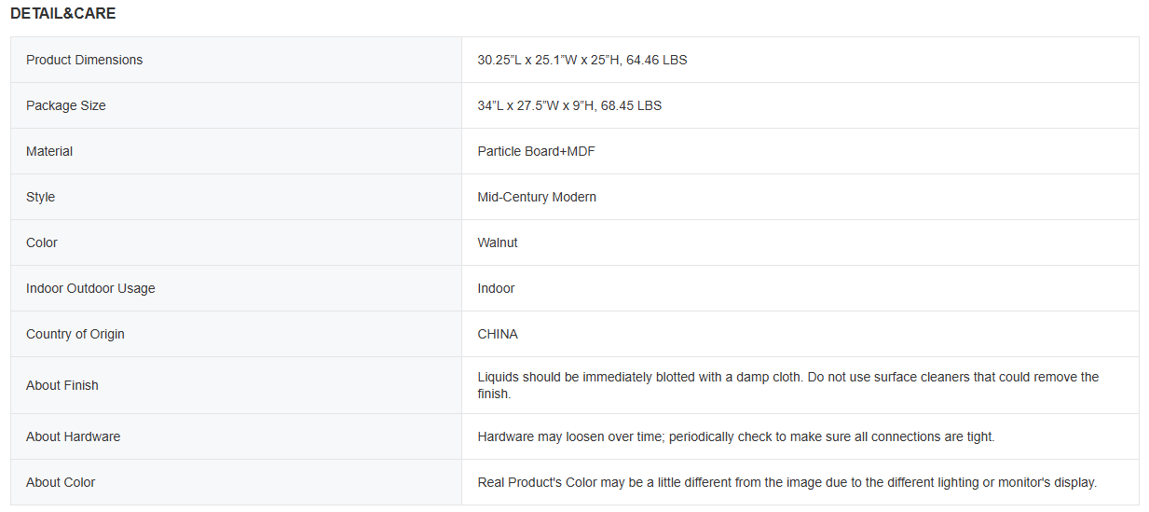Click the Country of Origin label
The height and width of the screenshot is (512, 1149).
click(x=75, y=334)
